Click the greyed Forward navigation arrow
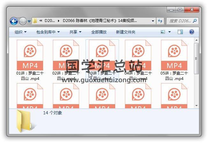The image size is (208, 143). click(x=23, y=21)
